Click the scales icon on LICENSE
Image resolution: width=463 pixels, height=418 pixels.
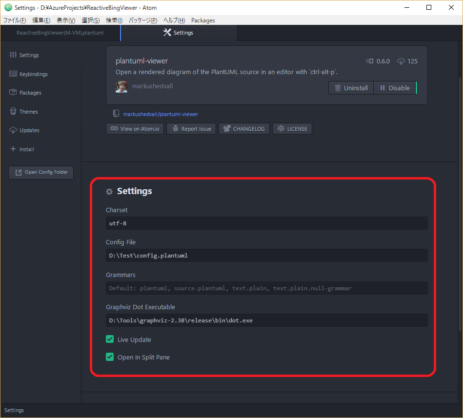point(281,128)
